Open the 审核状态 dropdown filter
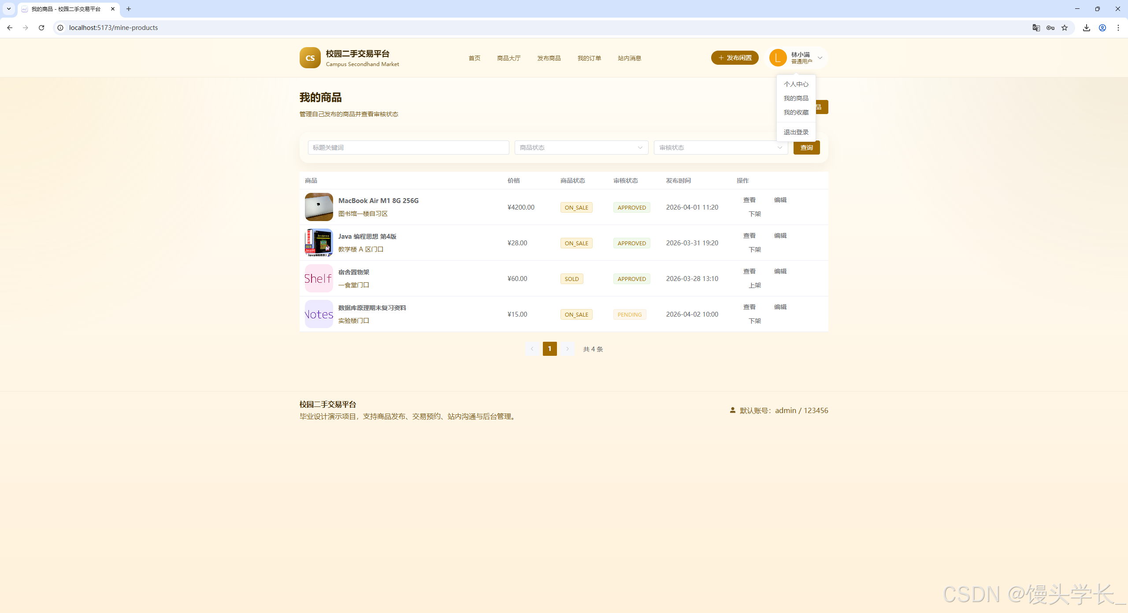 (720, 148)
